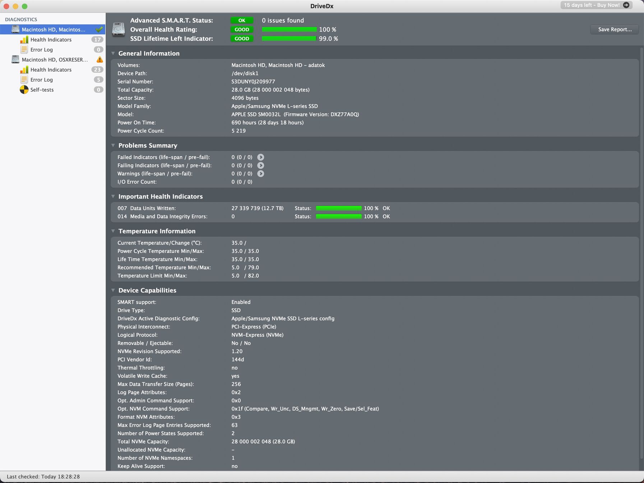Select the first Macintosh HD drive icon in sidebar

[15, 29]
